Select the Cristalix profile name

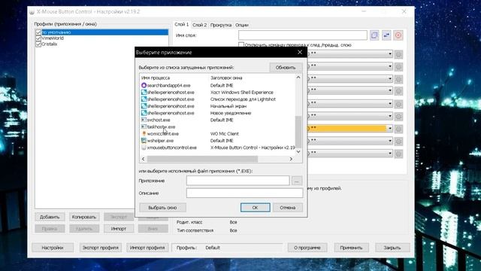click(x=50, y=44)
